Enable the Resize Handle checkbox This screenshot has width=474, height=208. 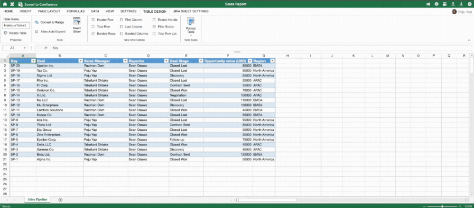(154, 19)
